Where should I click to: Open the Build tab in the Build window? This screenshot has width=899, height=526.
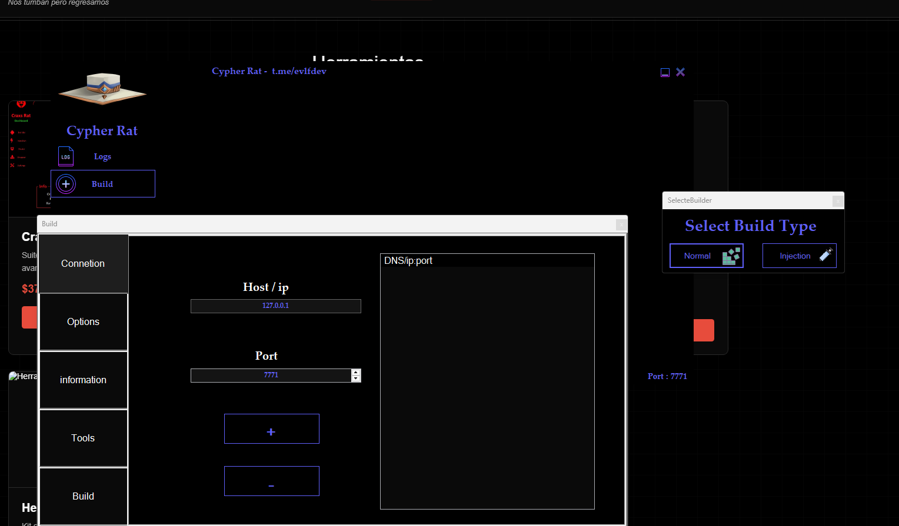tap(83, 496)
